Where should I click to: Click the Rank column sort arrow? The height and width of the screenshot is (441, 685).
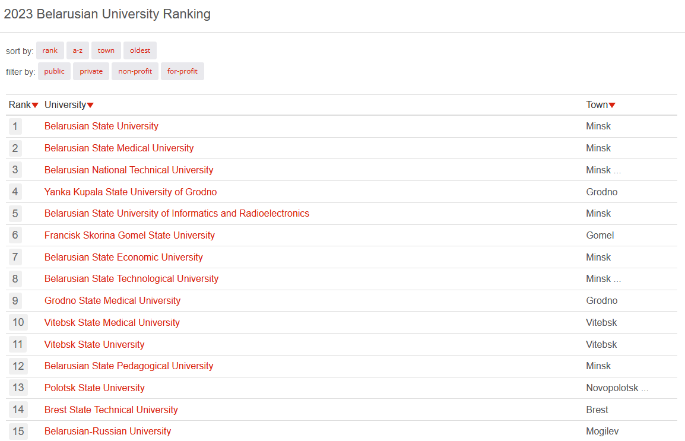[35, 105]
